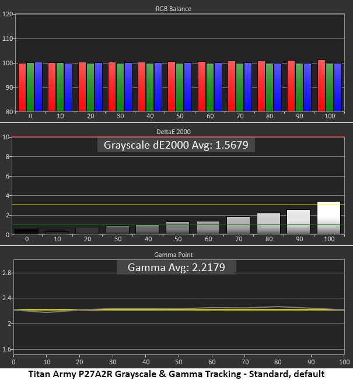The height and width of the screenshot is (380, 353).
Task: Select the DeltaE bar at 20
Action: coord(88,231)
